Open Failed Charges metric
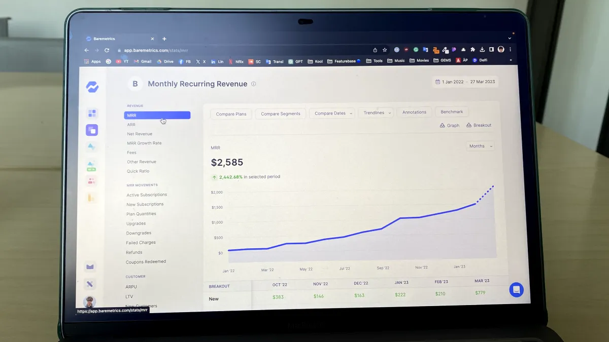The width and height of the screenshot is (609, 342). tap(141, 243)
